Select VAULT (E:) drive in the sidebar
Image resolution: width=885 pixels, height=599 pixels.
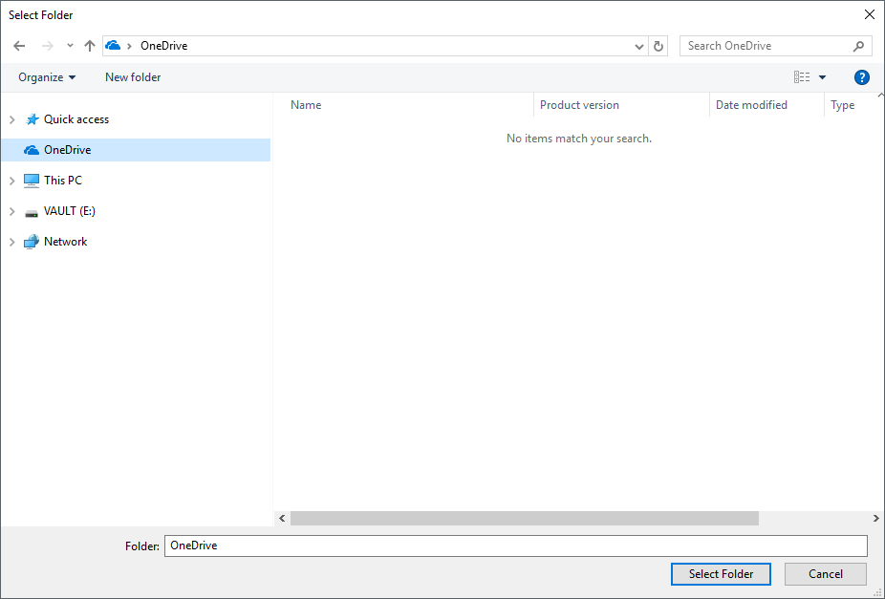pos(69,210)
